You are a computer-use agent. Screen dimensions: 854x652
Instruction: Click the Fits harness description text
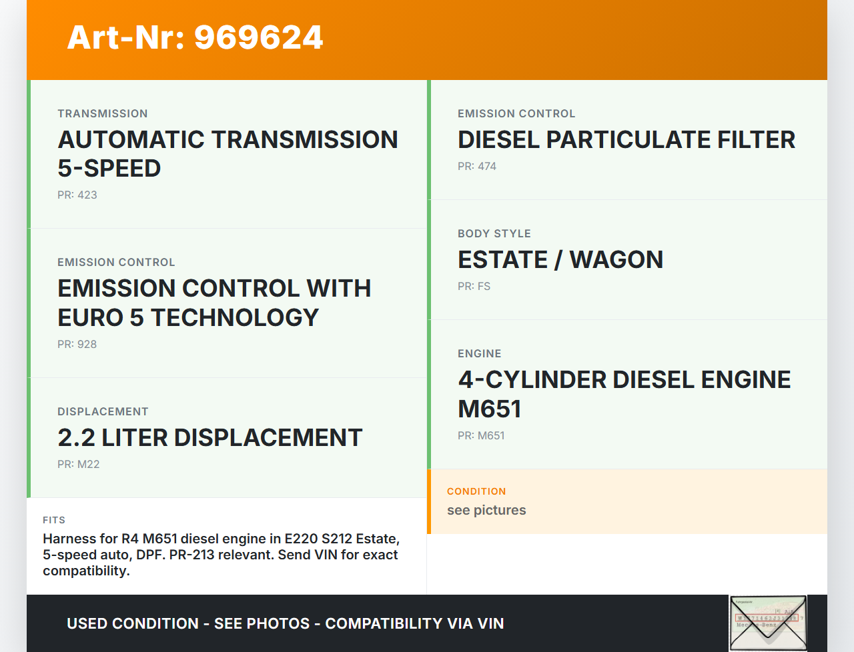pos(221,555)
